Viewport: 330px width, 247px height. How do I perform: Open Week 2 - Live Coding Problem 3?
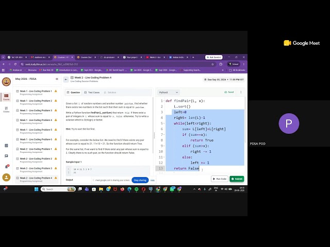point(36,170)
